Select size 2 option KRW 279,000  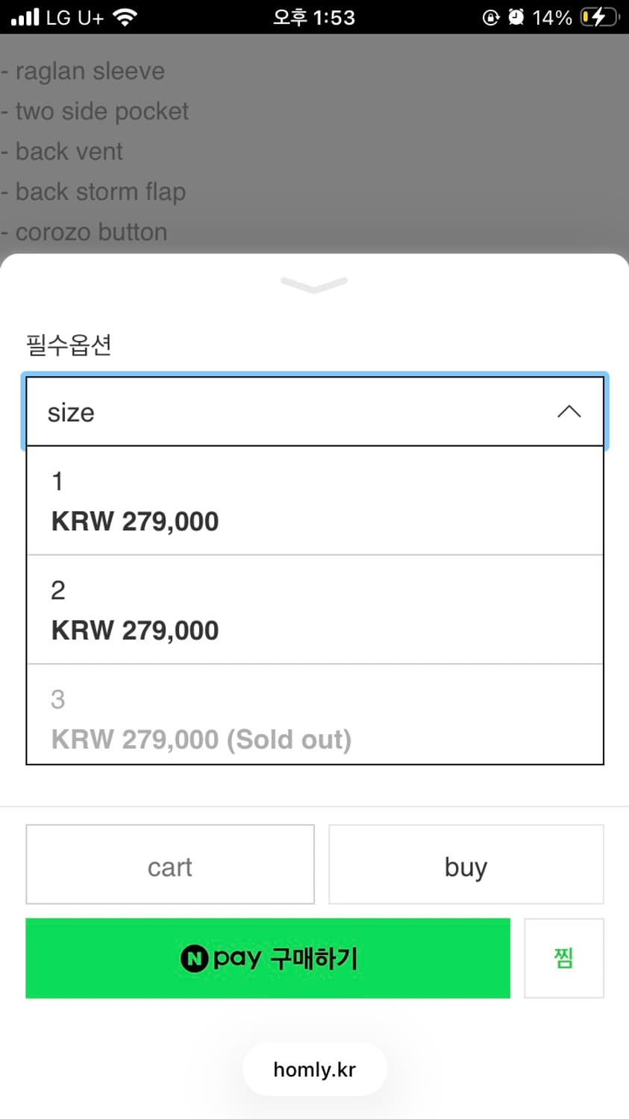[x=314, y=610]
